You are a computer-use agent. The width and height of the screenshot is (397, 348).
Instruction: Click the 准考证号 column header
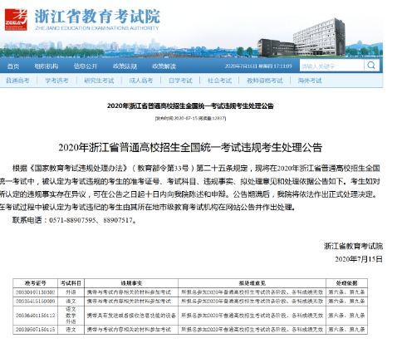pyautogui.click(x=35, y=283)
